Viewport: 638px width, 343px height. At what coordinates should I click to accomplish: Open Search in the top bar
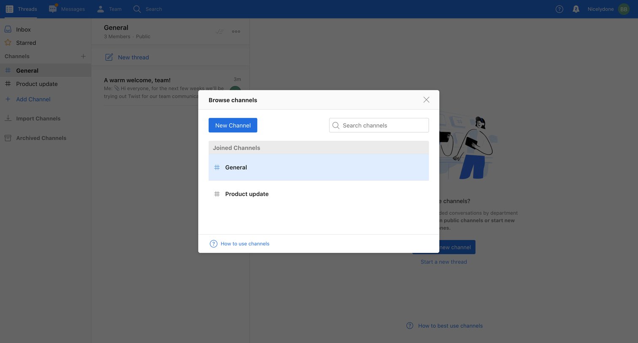coord(148,9)
